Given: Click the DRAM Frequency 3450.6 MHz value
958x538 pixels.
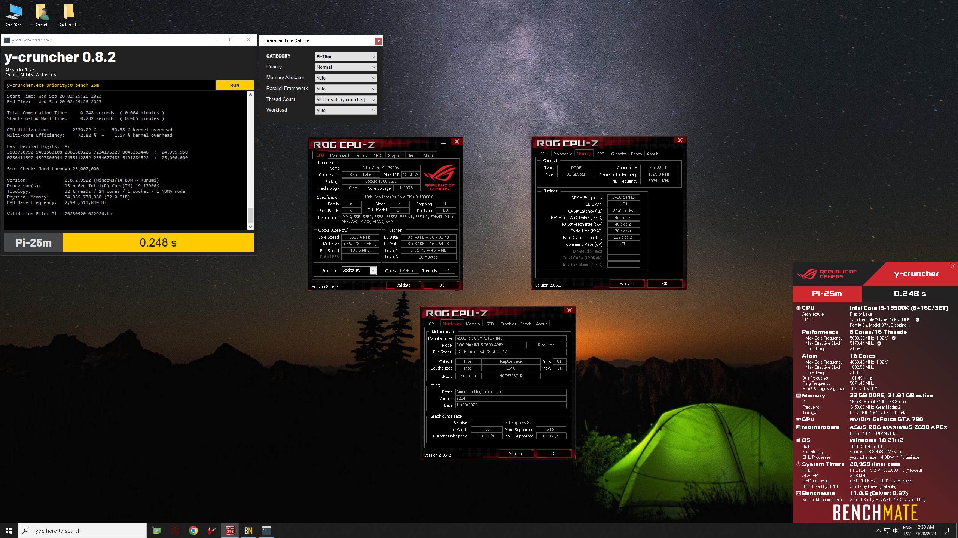Looking at the screenshot, I should [623, 197].
